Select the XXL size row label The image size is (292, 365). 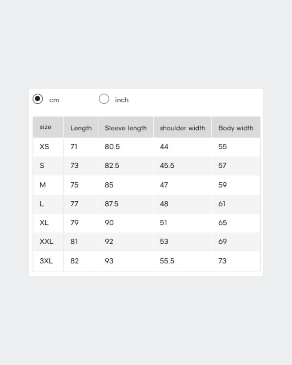pyautogui.click(x=46, y=241)
